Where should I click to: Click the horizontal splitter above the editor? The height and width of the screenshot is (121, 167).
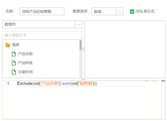[83, 79]
